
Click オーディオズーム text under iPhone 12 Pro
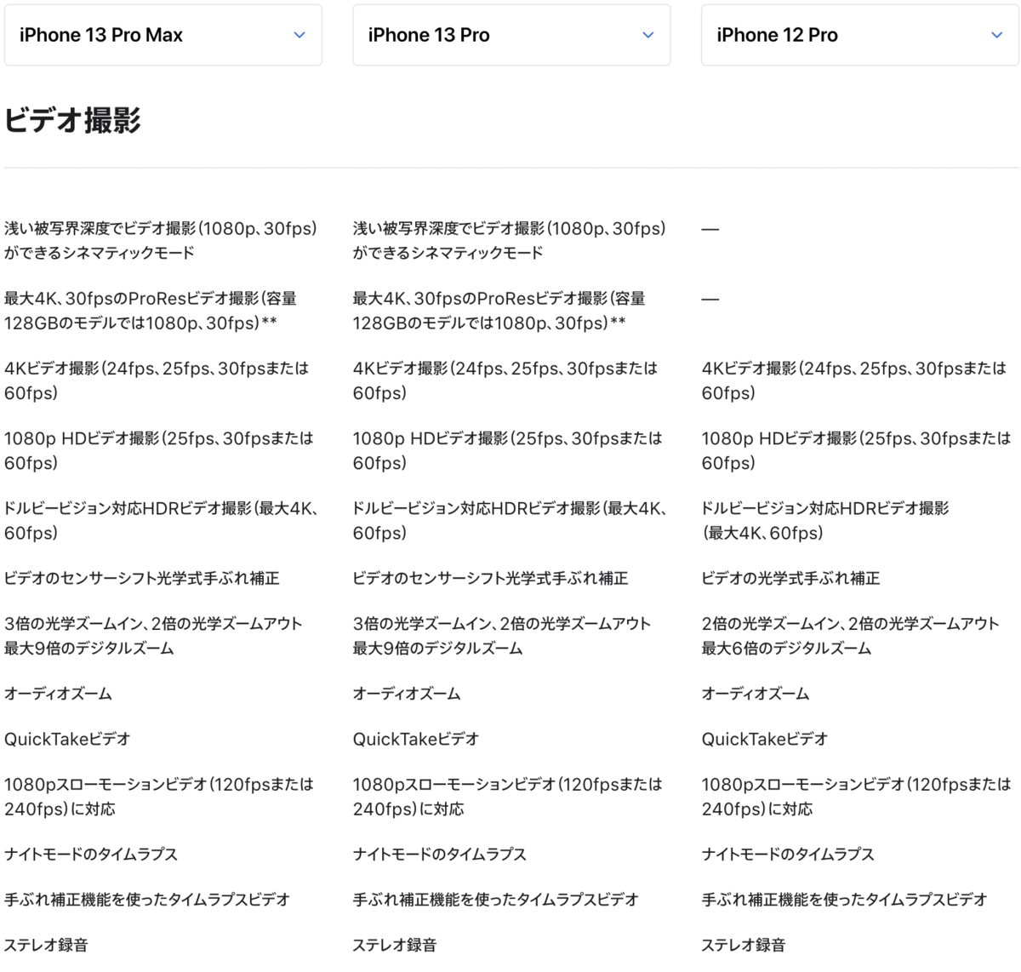point(756,694)
